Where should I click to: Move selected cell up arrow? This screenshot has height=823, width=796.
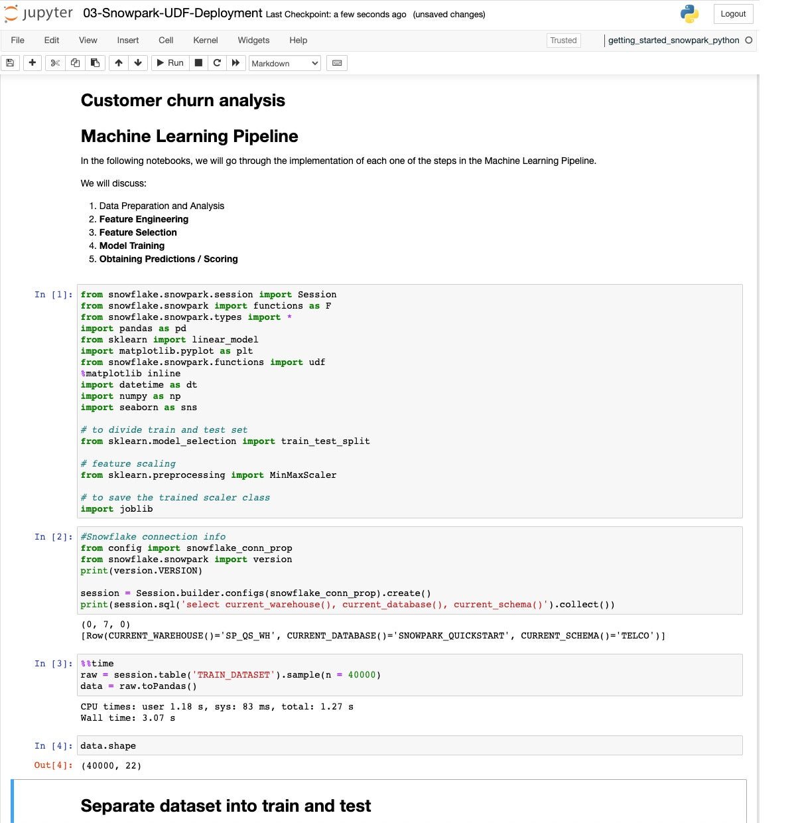(119, 63)
